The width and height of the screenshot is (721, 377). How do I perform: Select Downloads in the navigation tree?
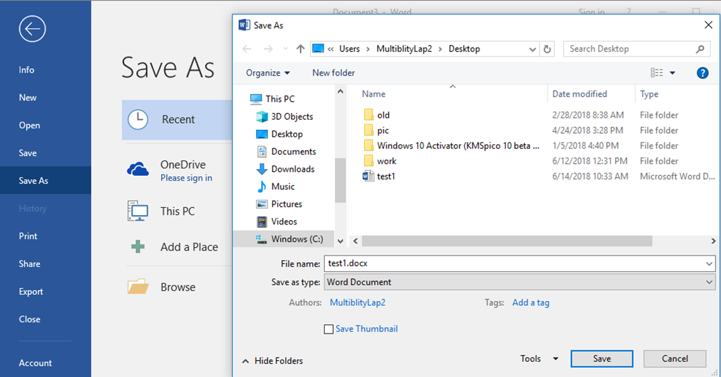(293, 169)
